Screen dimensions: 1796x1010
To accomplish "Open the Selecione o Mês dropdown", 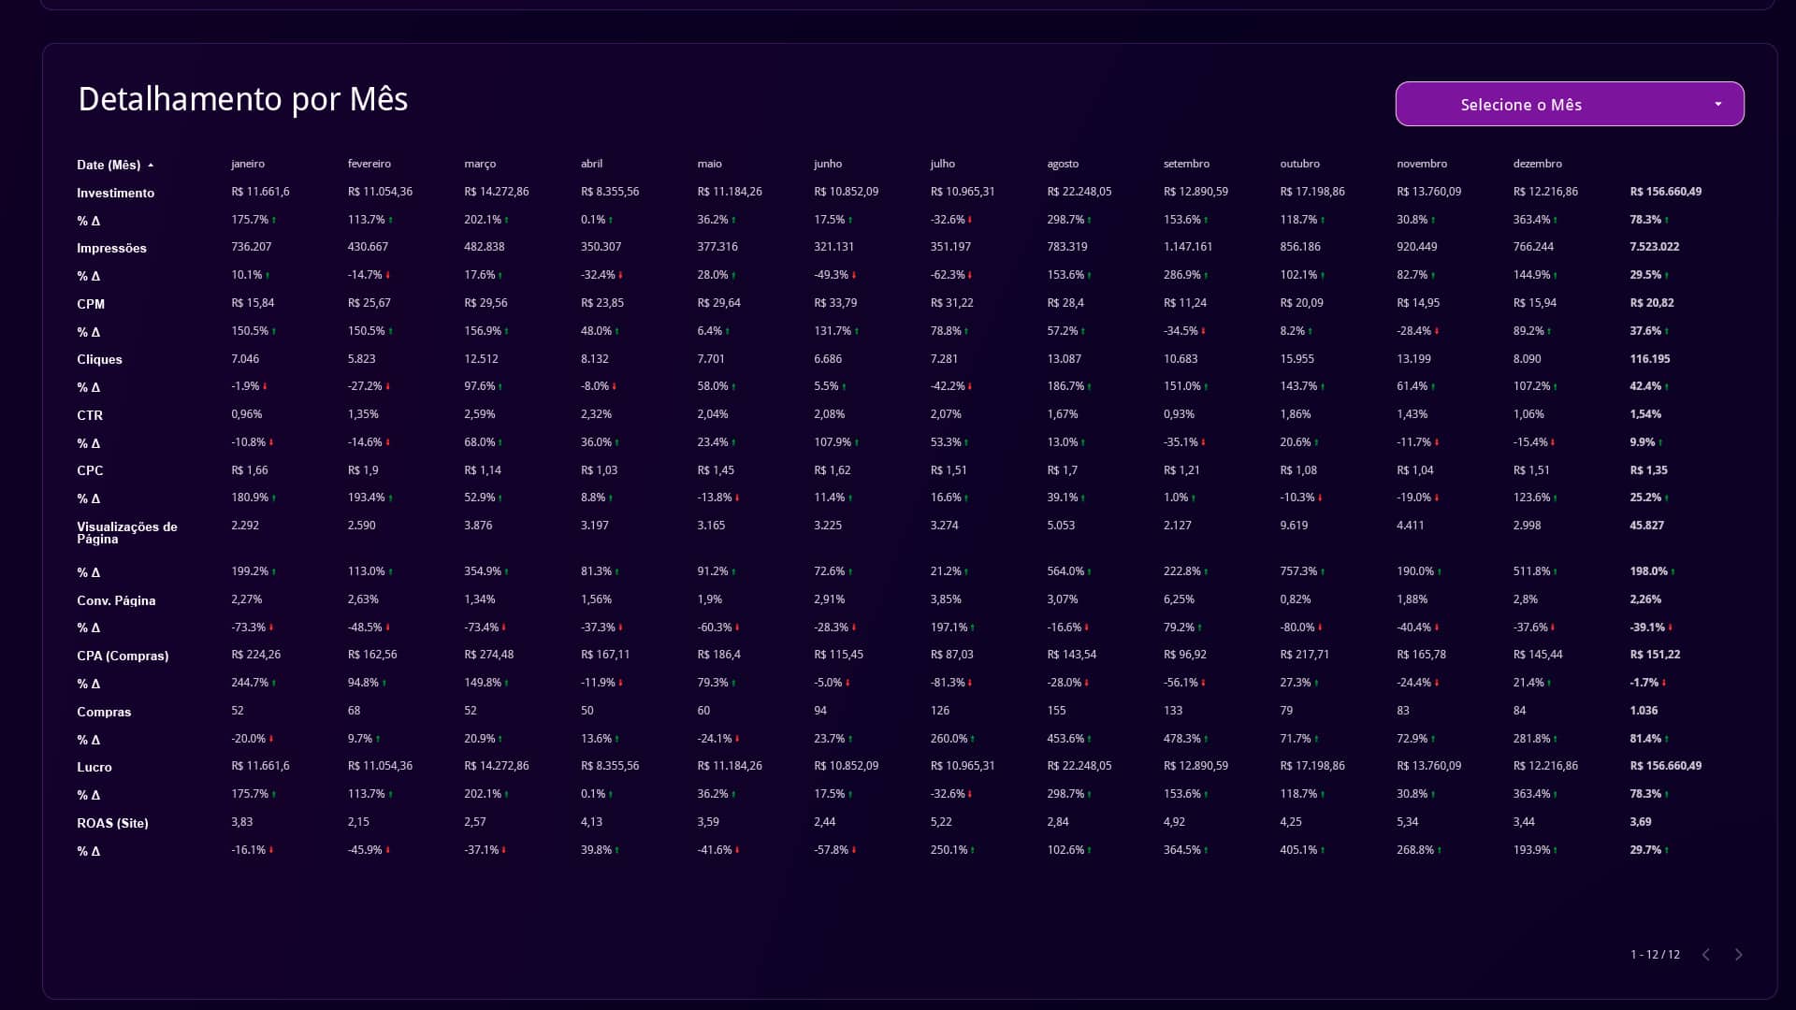I will click(x=1569, y=104).
